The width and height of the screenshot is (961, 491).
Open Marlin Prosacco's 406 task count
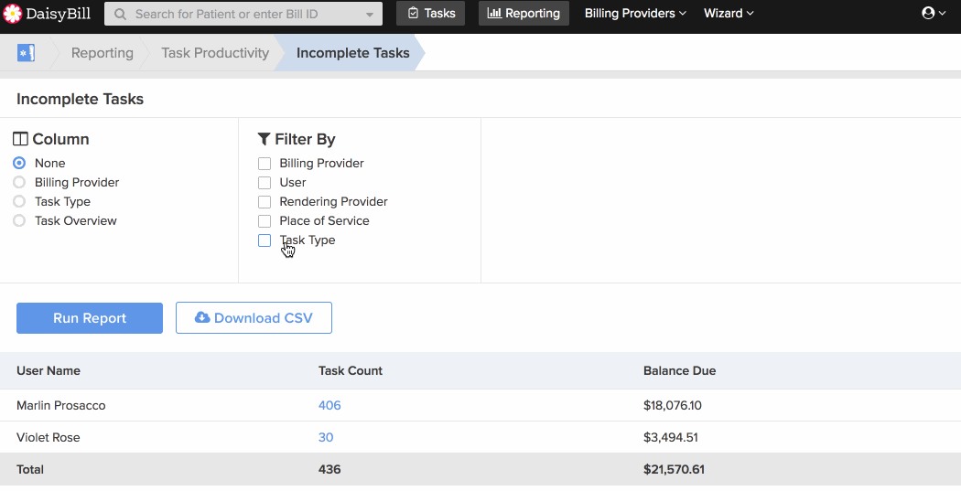click(329, 405)
